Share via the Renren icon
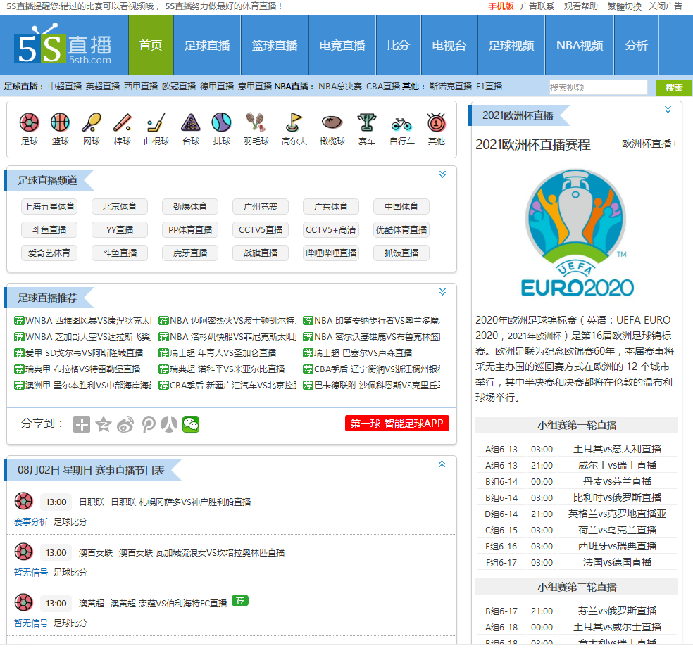Viewport: 693px width, 648px height. point(169,424)
